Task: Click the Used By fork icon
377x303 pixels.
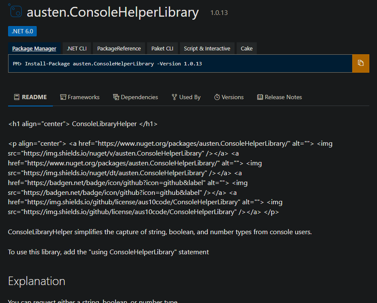Action: 174,97
